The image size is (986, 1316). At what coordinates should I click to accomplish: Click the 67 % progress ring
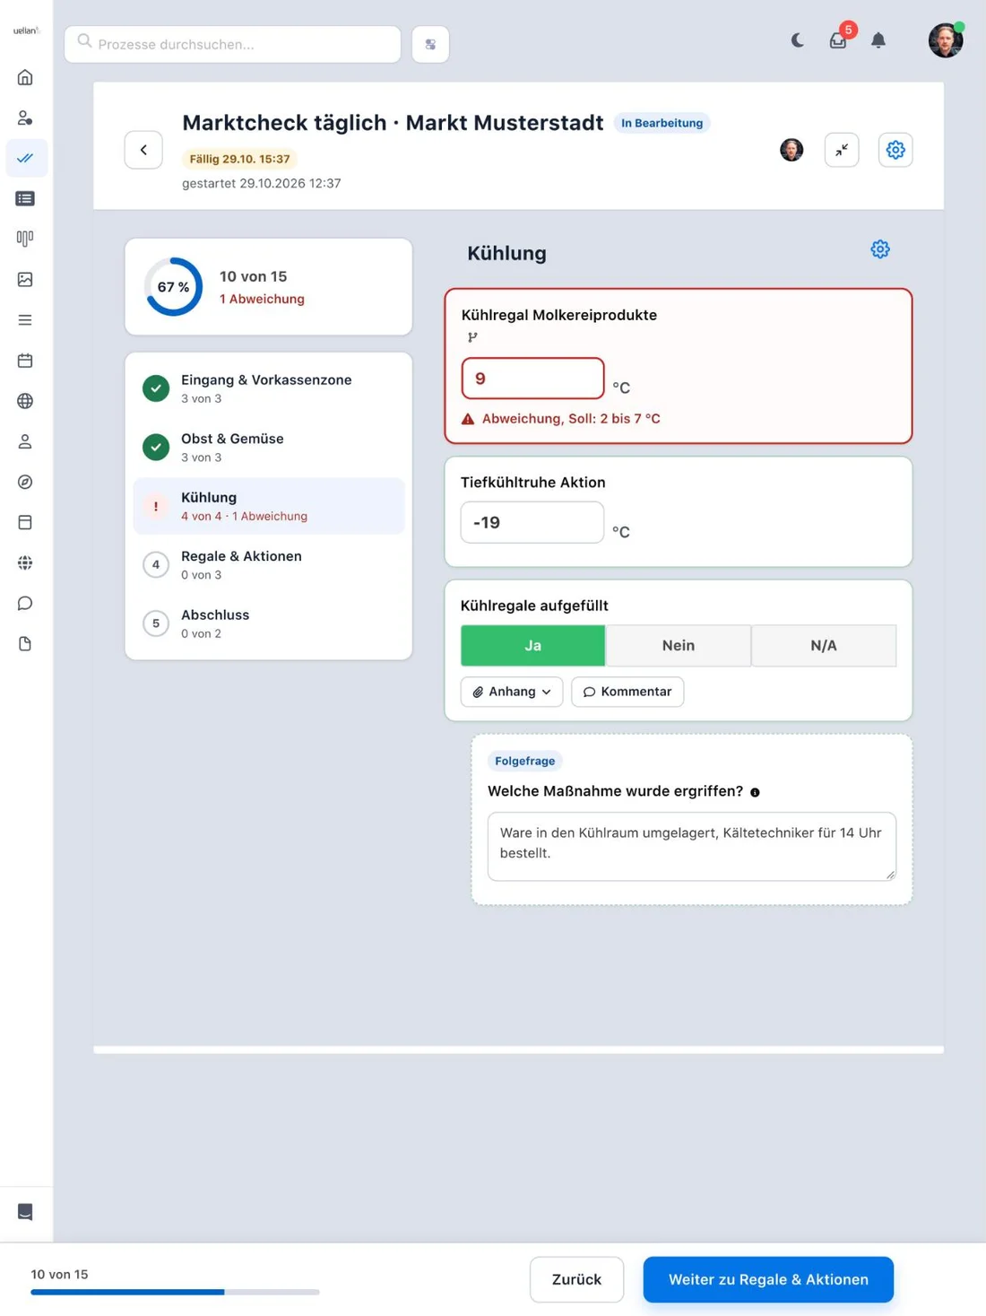click(173, 287)
